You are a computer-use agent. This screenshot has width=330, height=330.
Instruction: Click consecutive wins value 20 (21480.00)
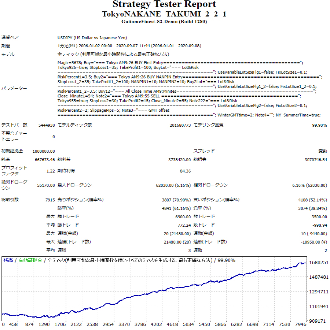coord(177,234)
